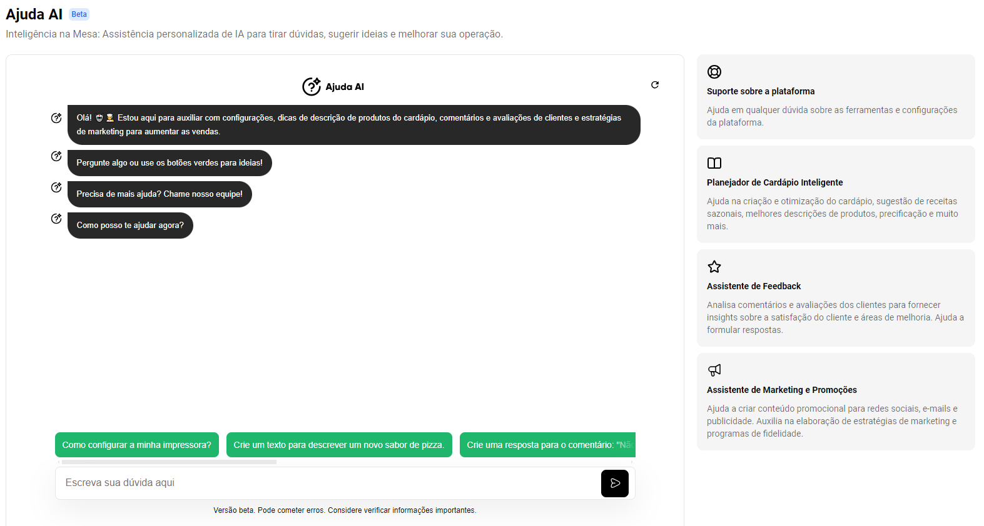984x526 pixels.
Task: Click the Beta badge next to Ajuda AI
Action: [x=79, y=14]
